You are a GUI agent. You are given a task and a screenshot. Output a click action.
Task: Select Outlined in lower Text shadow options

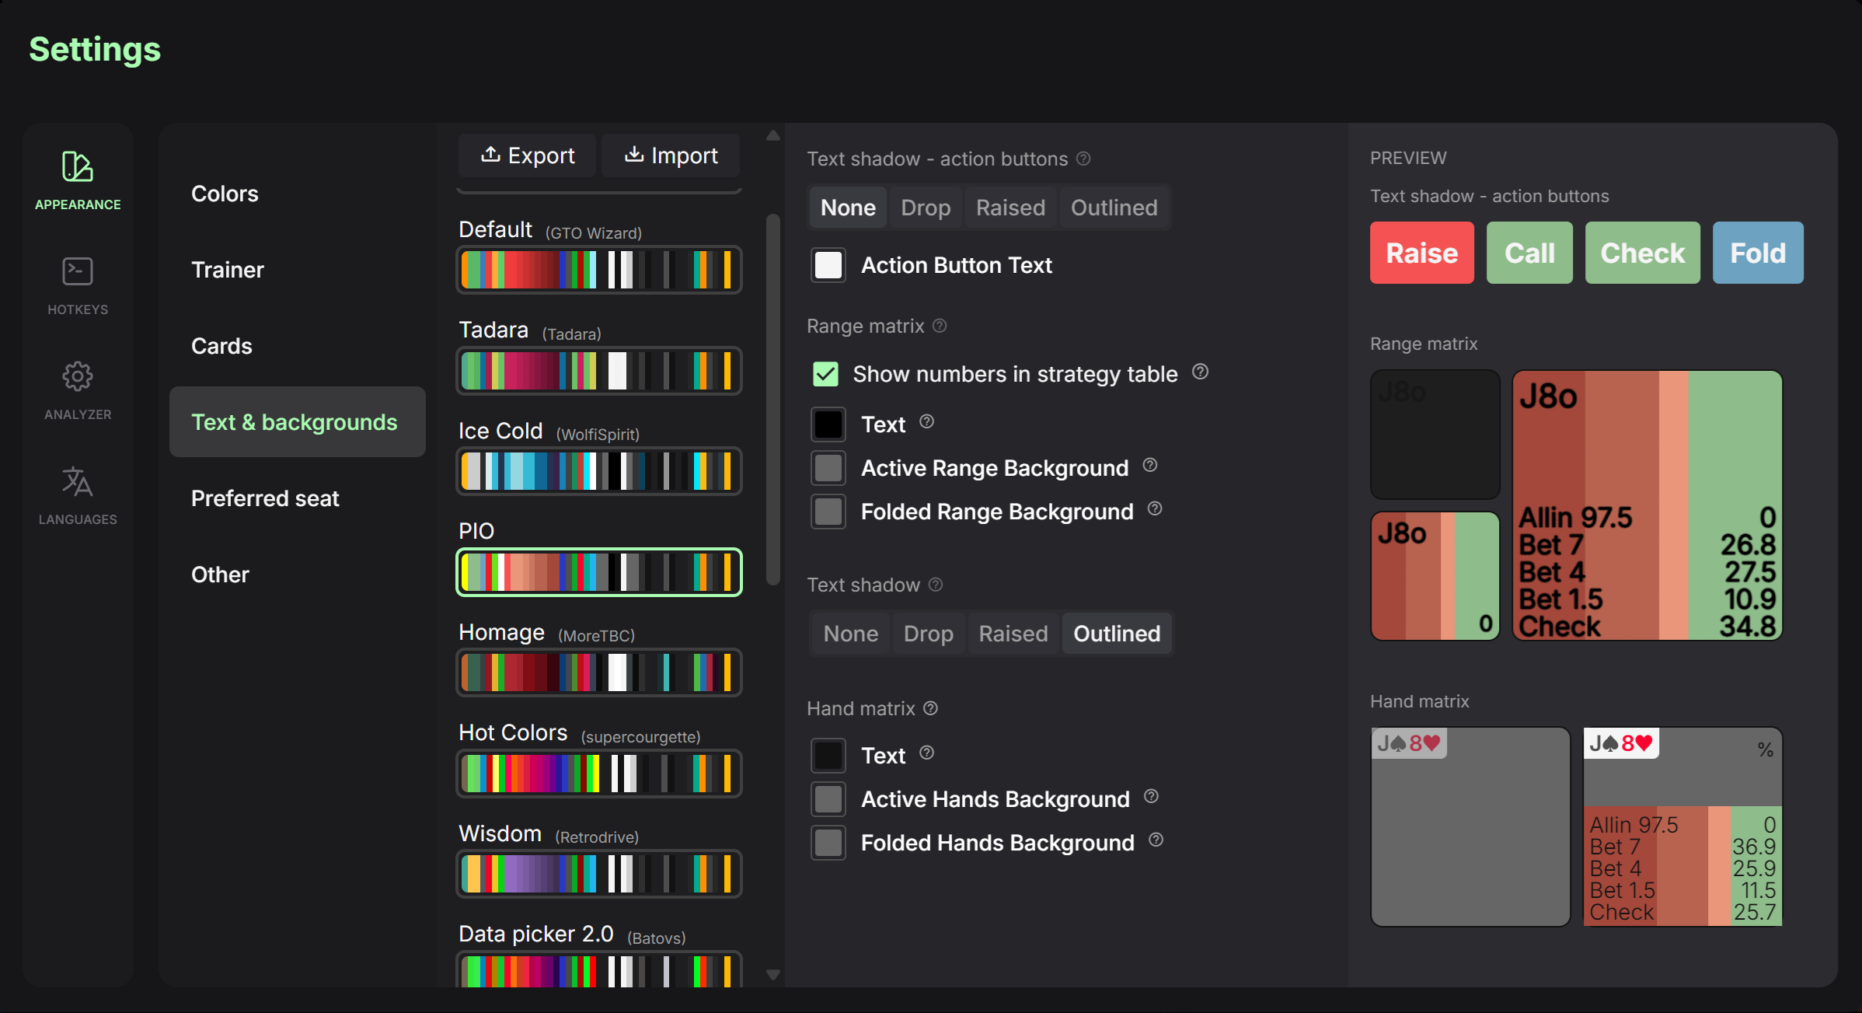pos(1117,634)
